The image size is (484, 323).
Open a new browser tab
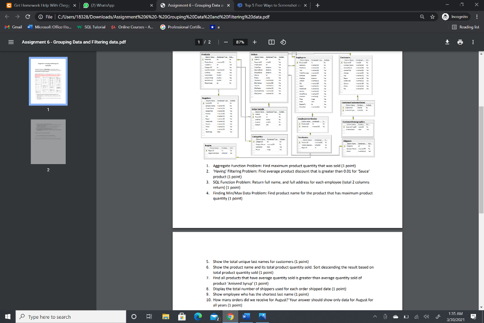(318, 5)
